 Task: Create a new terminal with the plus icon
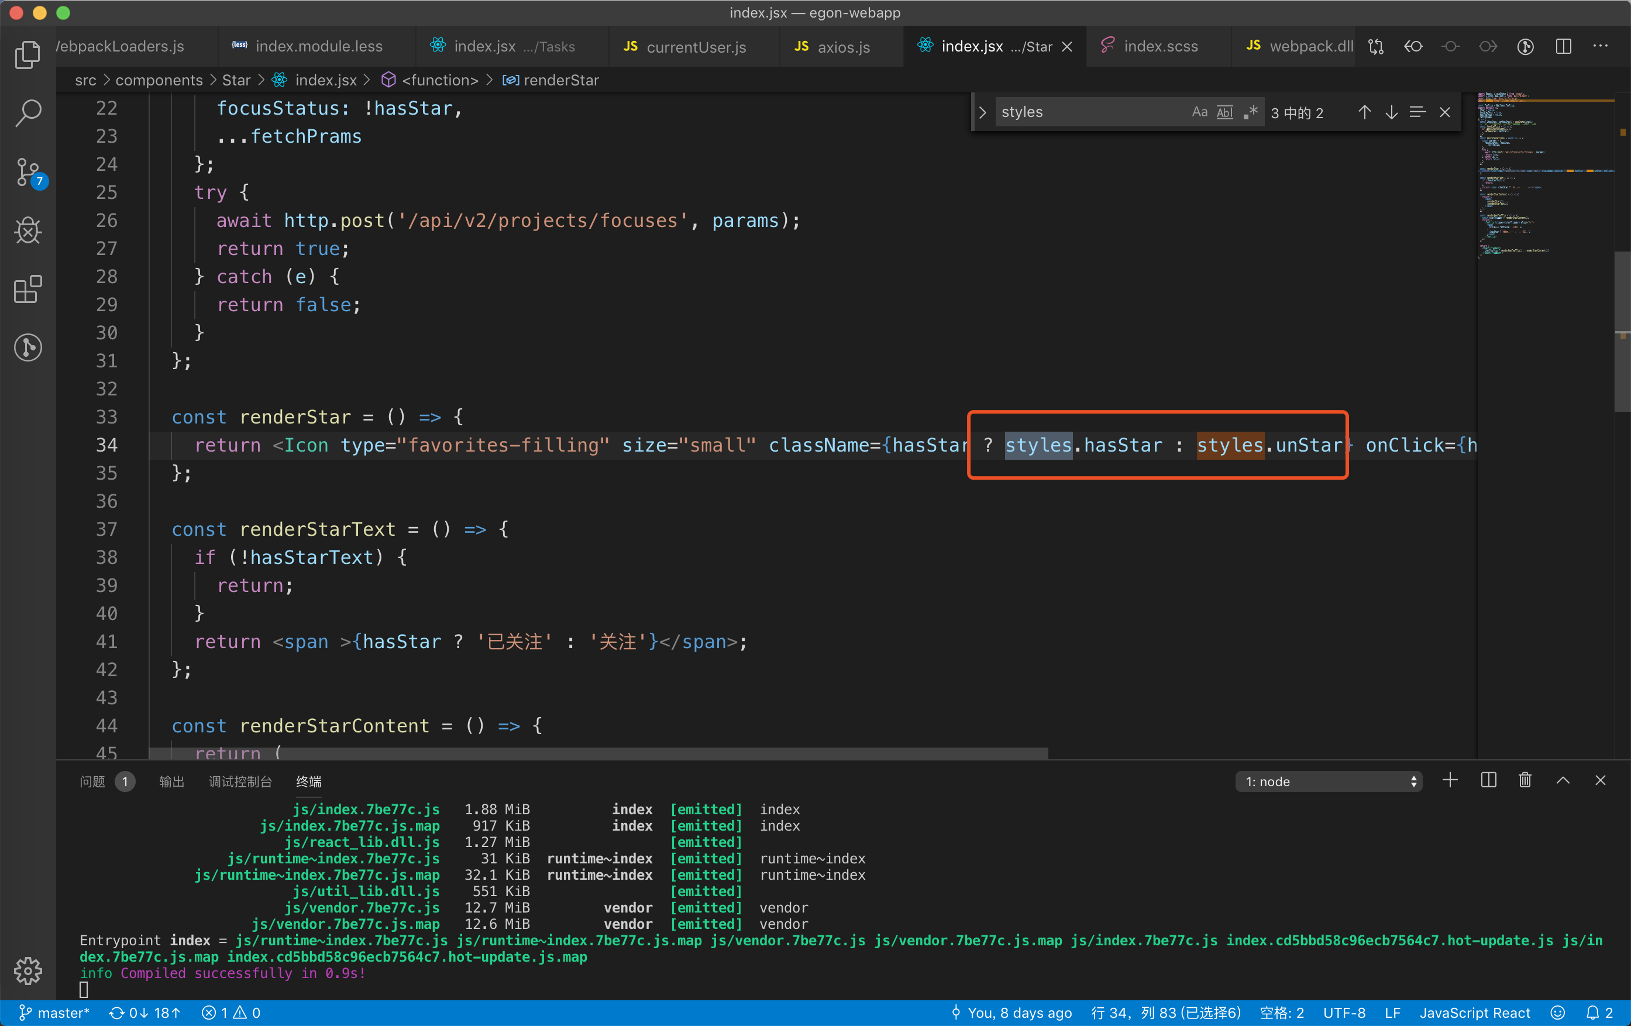(1450, 780)
